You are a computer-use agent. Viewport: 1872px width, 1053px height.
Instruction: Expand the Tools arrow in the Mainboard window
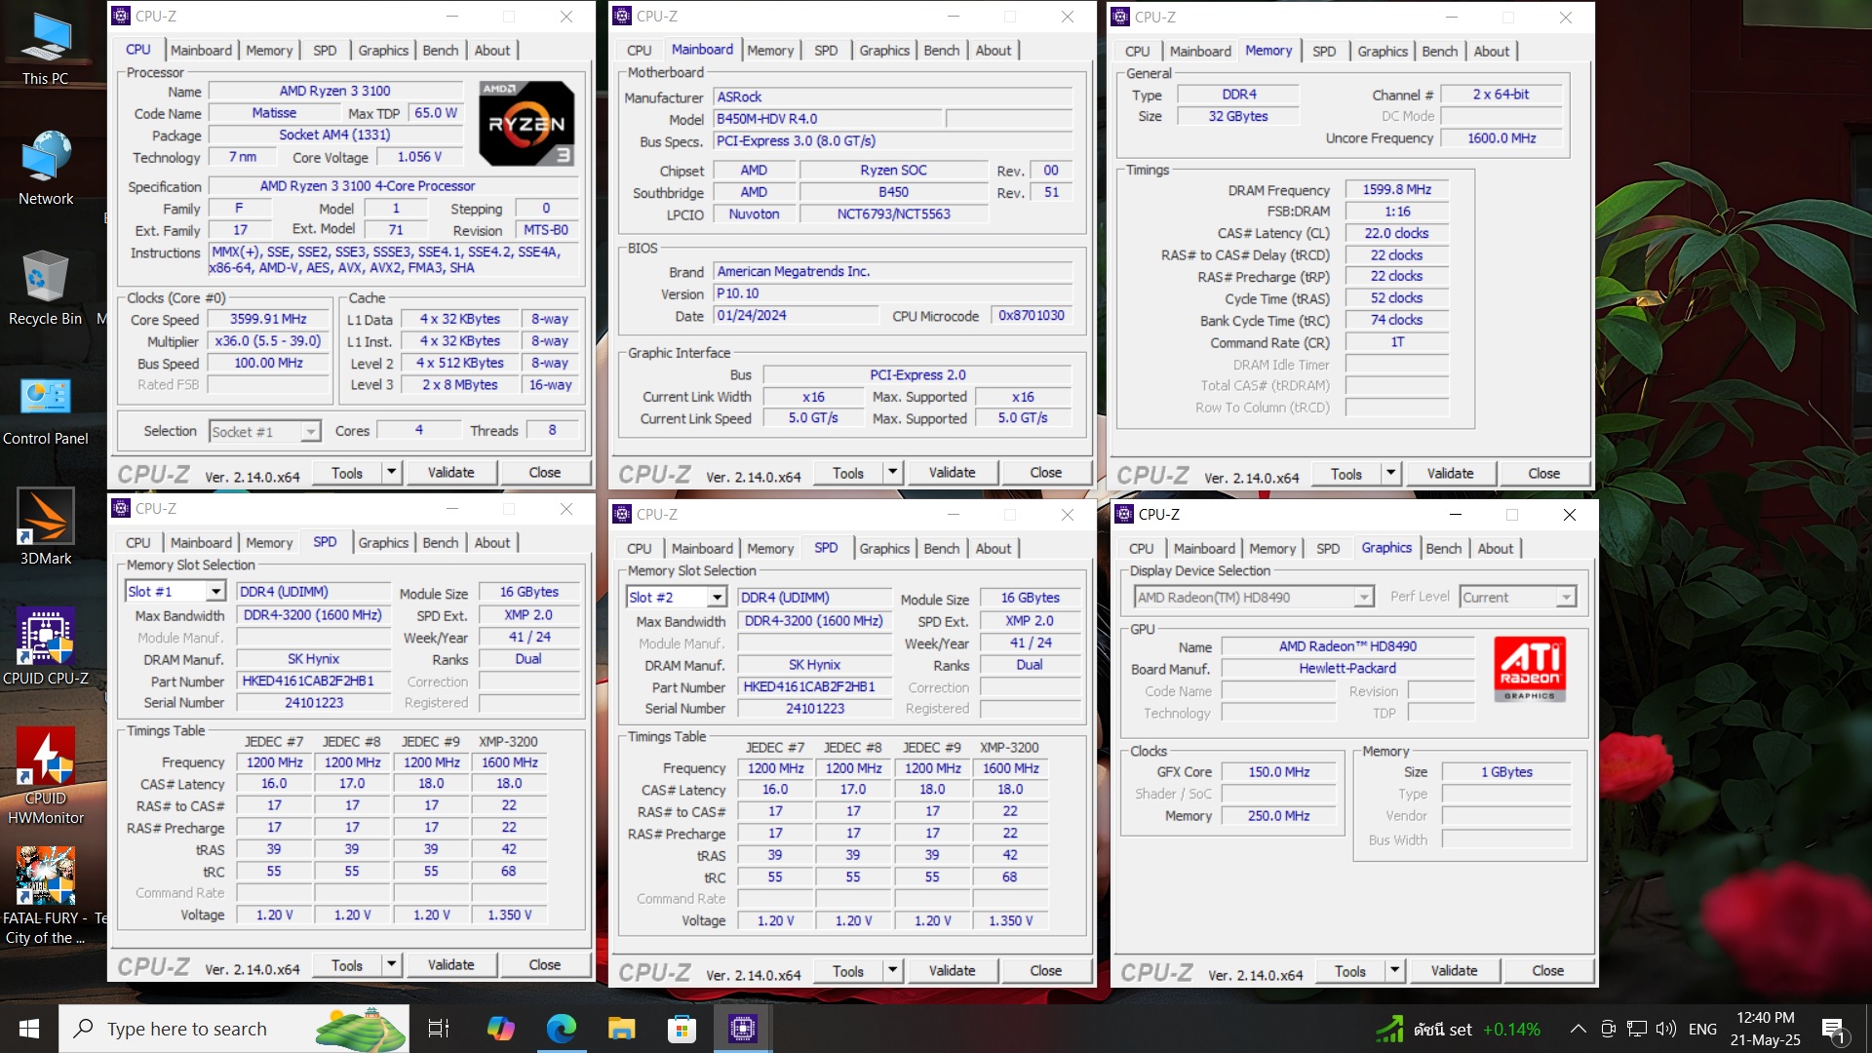[892, 473]
